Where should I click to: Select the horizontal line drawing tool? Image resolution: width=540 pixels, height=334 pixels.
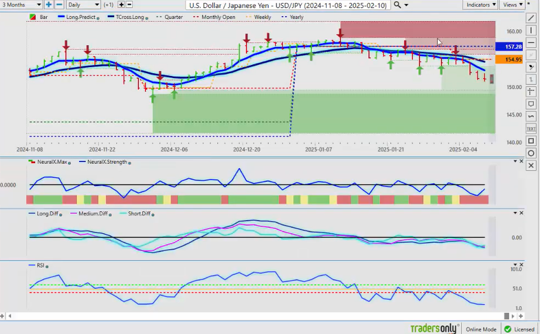(531, 43)
